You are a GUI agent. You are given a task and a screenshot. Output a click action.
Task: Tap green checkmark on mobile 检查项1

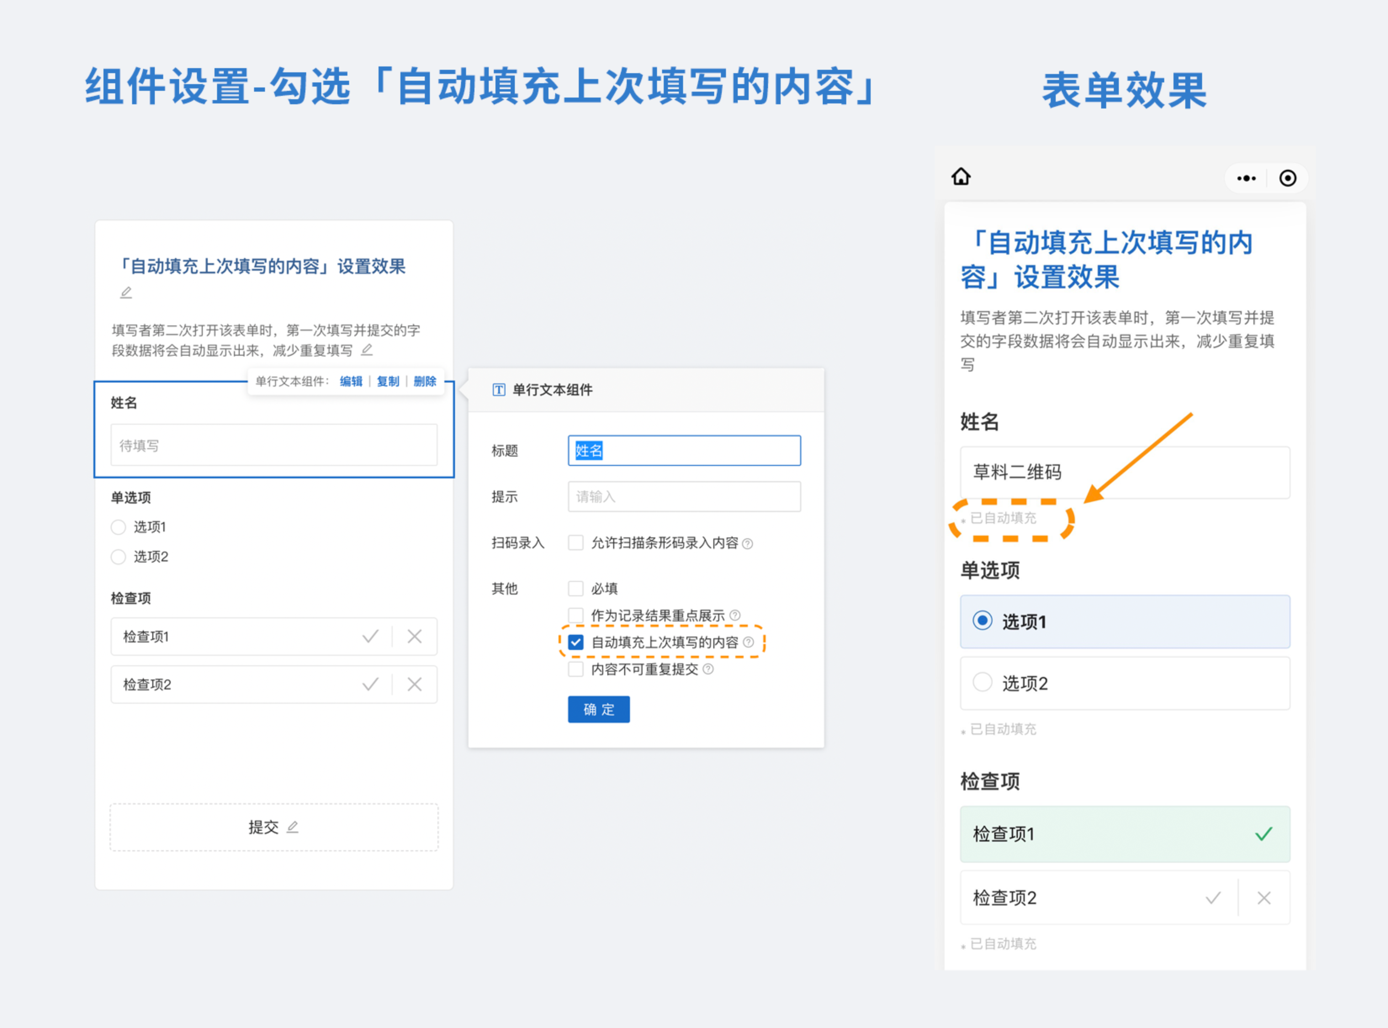click(1264, 834)
